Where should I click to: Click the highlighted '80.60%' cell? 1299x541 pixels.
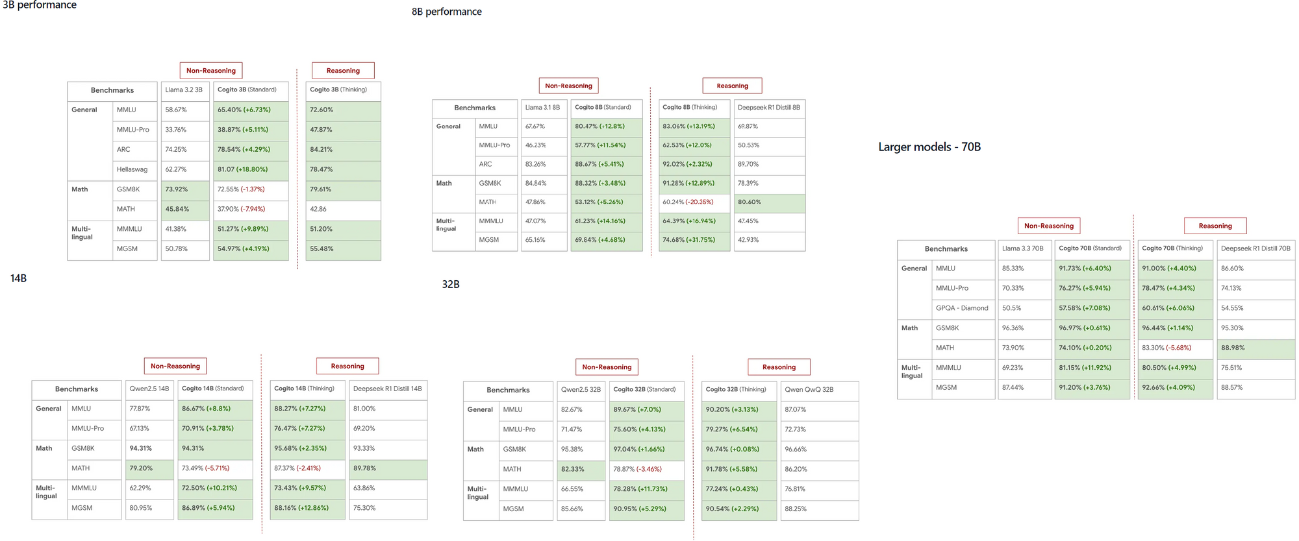click(770, 202)
